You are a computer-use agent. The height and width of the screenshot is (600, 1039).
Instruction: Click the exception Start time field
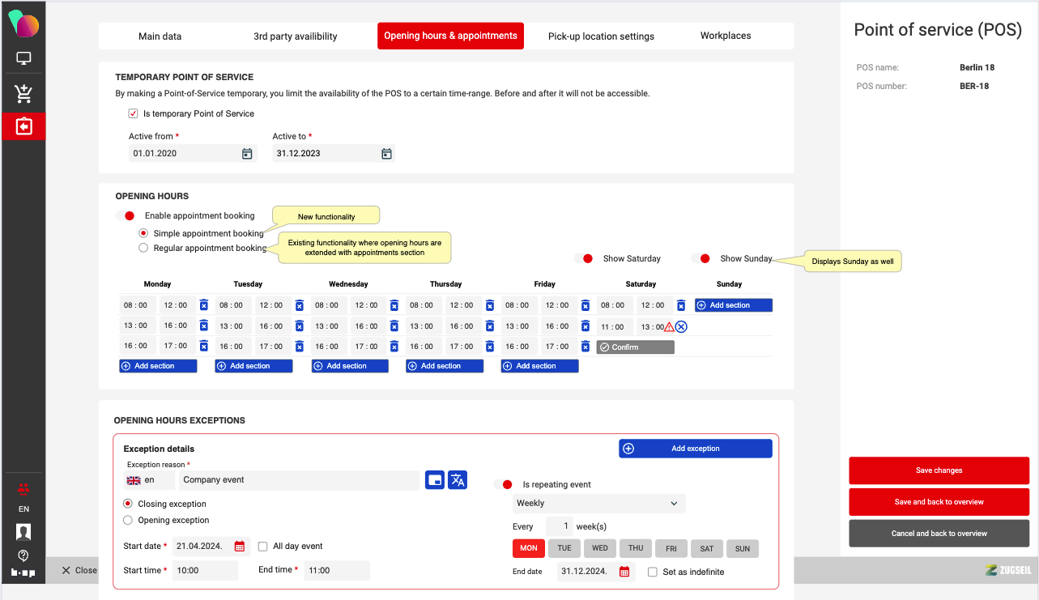tap(205, 571)
